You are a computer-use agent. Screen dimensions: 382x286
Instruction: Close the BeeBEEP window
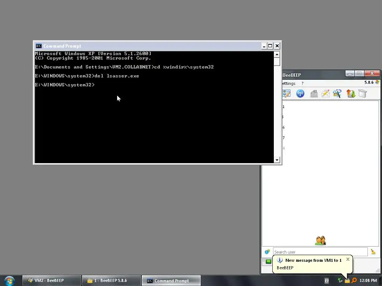(372, 73)
